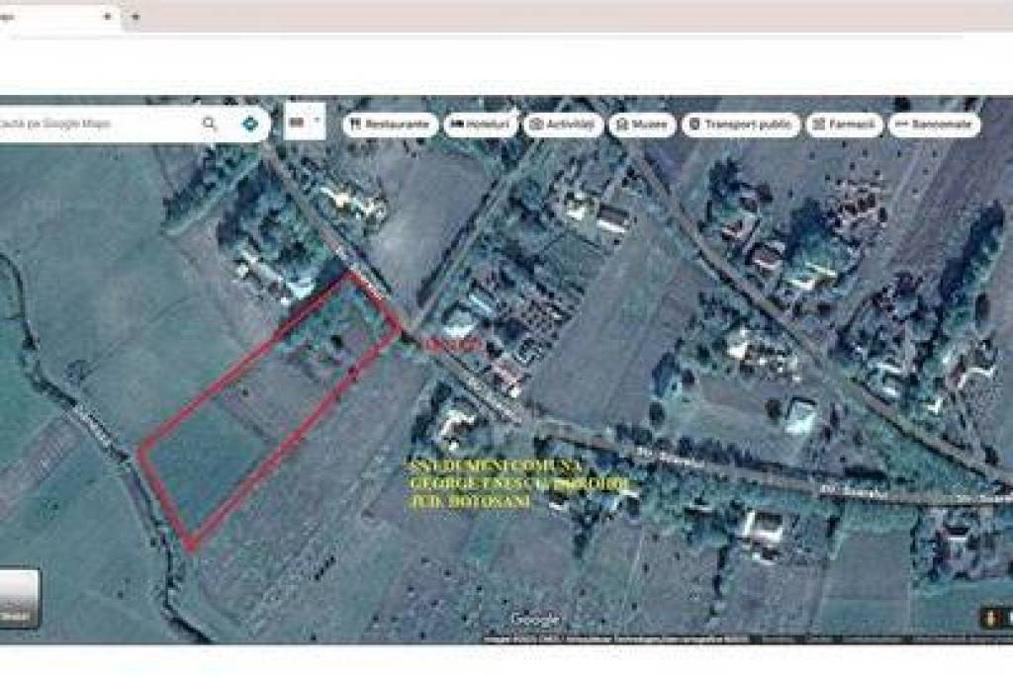Click the search magnifier icon in Maps
Screen dimensions: 1013x675
pyautogui.click(x=209, y=124)
